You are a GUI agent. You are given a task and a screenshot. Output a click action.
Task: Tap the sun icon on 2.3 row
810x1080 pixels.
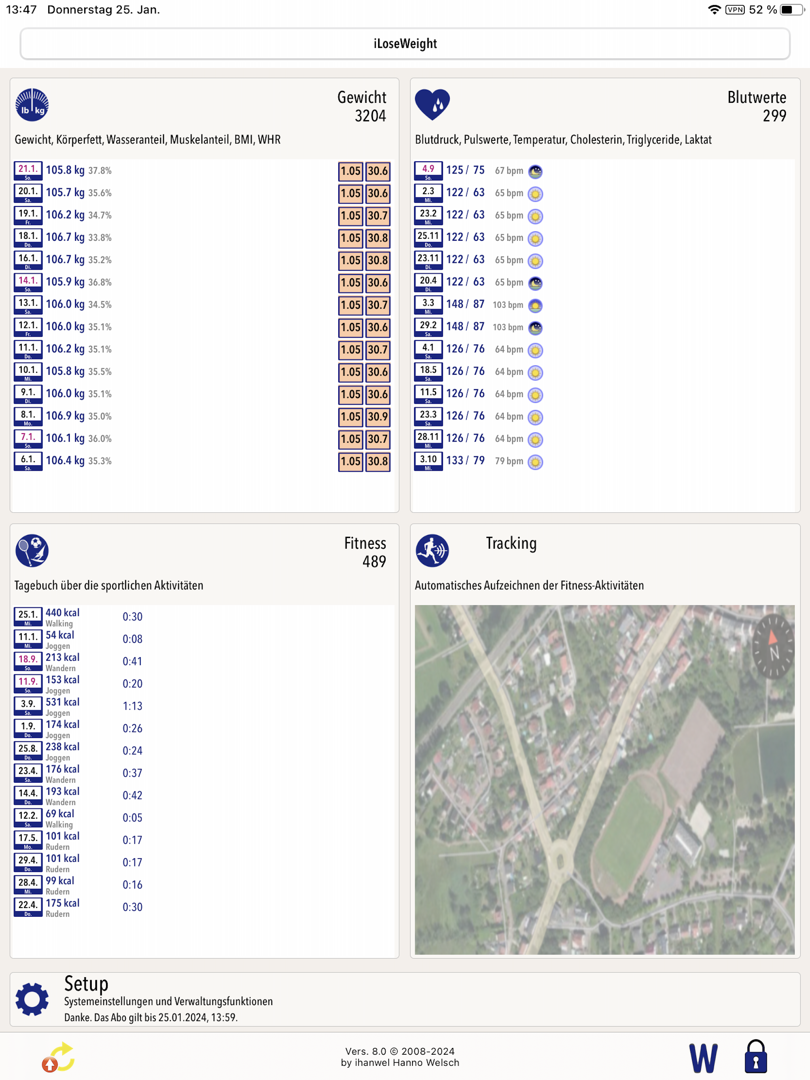point(536,194)
